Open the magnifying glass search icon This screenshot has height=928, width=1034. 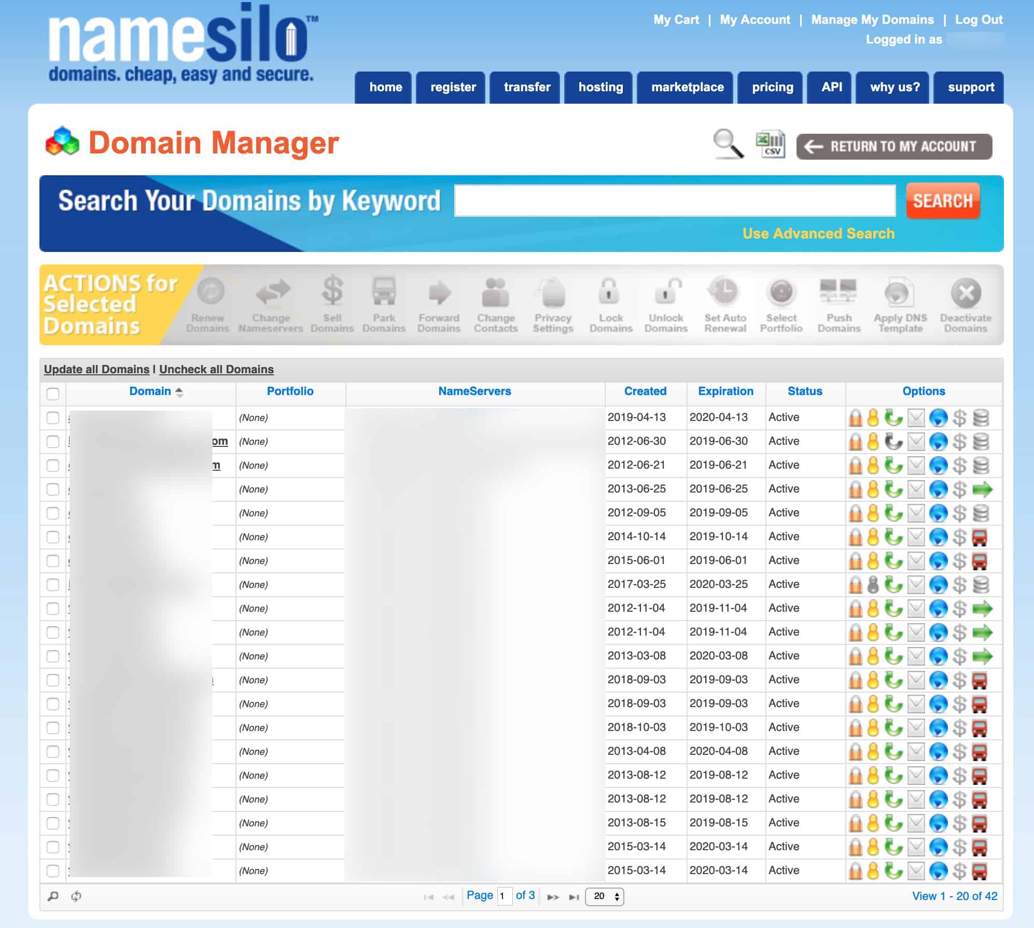tap(729, 144)
